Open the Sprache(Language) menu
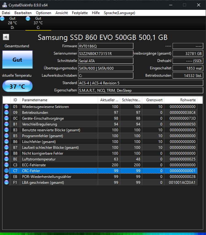This screenshot has height=235, width=206. 120,13
